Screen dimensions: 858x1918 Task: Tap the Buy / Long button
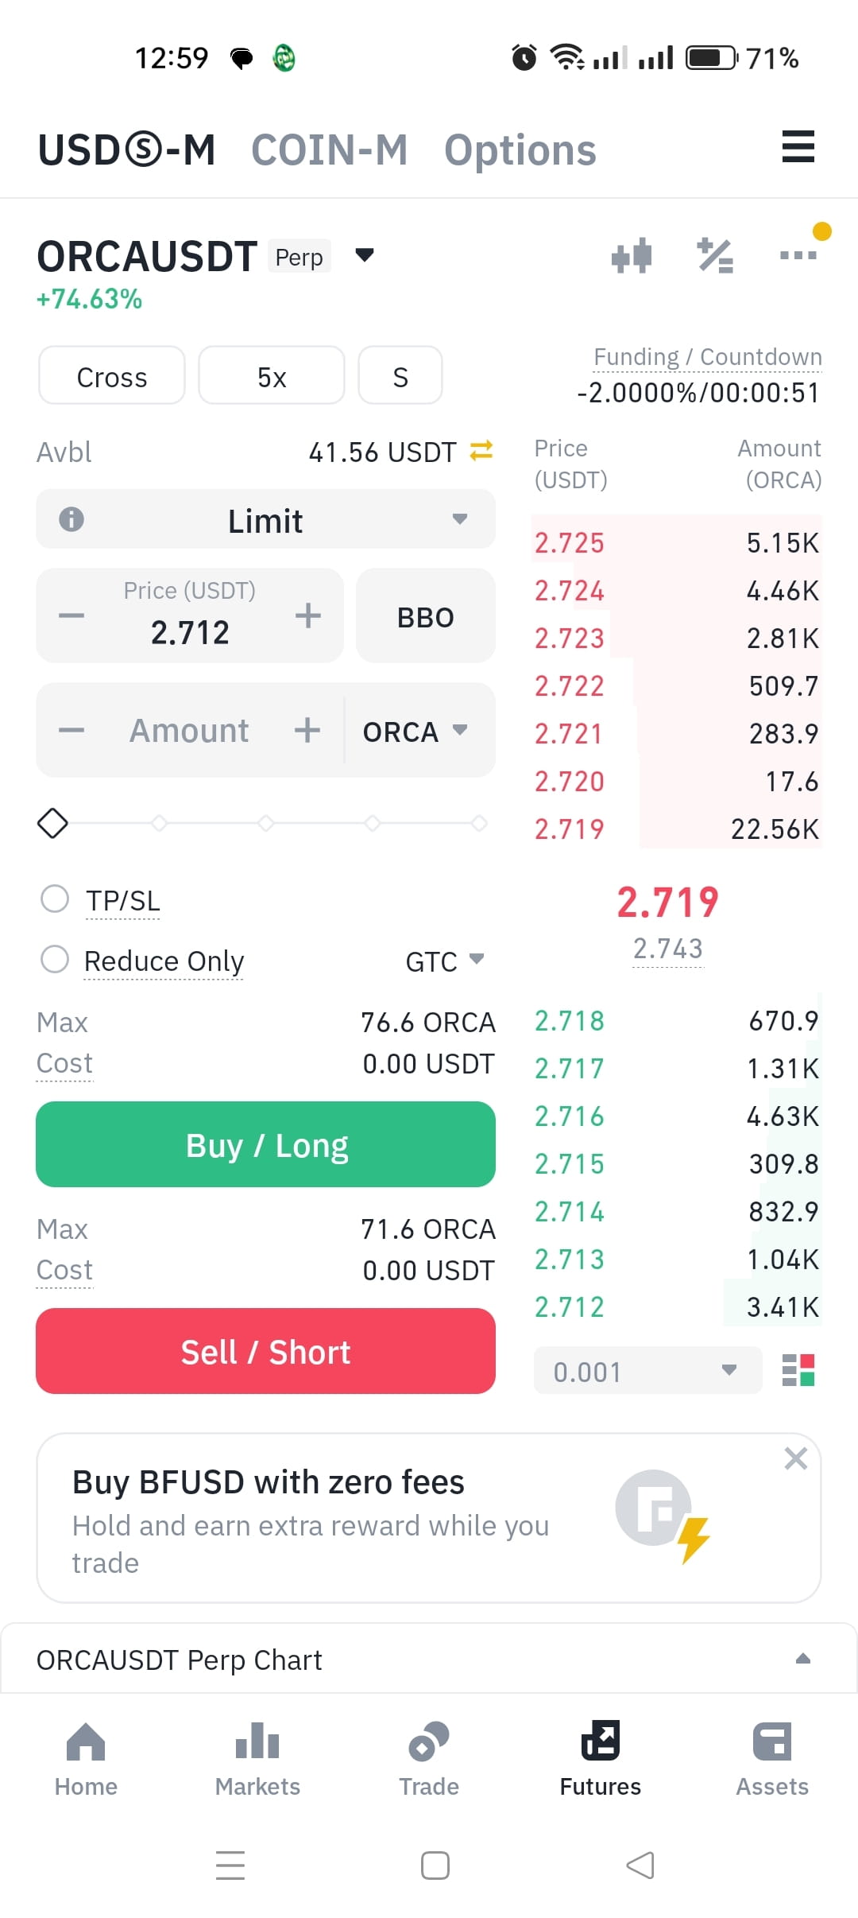(x=266, y=1144)
